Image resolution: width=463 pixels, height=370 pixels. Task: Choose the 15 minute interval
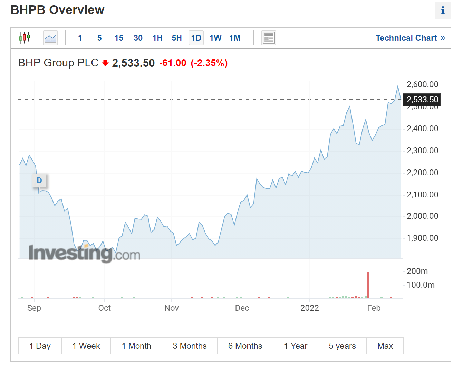point(119,38)
